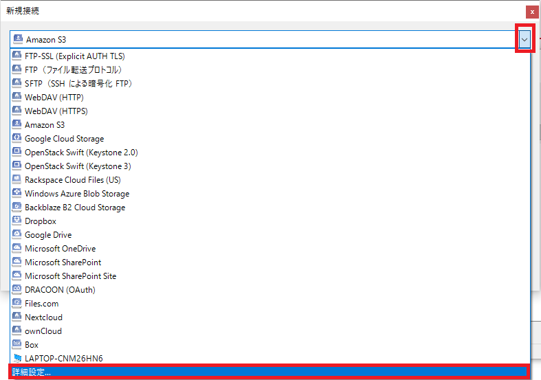Screen dimensions: 541x380
Task: Click the Windows Azure Blob Storage icon
Action: pos(16,193)
